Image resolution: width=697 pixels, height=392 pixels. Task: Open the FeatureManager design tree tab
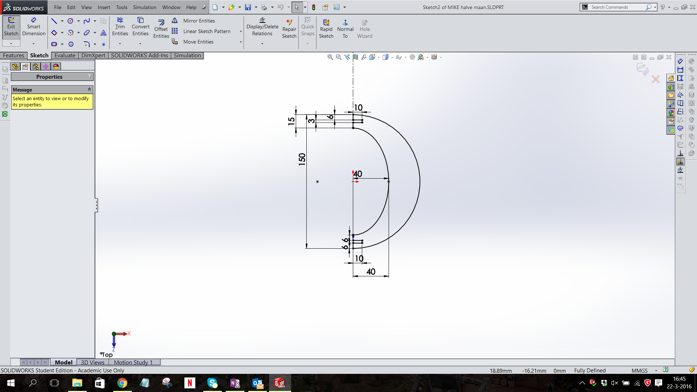(x=15, y=66)
